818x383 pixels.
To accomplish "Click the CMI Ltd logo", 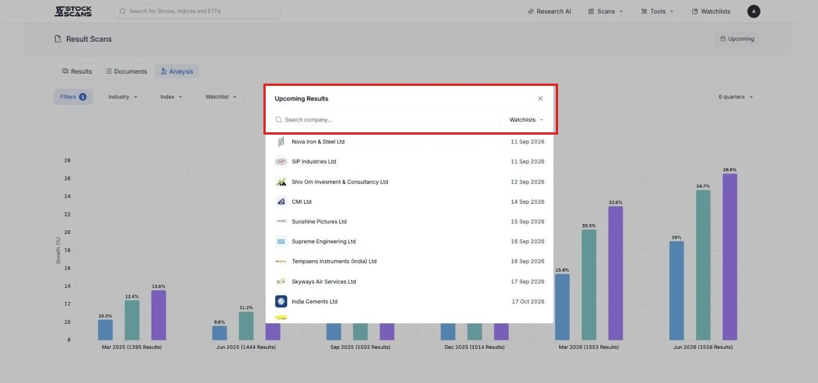I will click(x=281, y=201).
